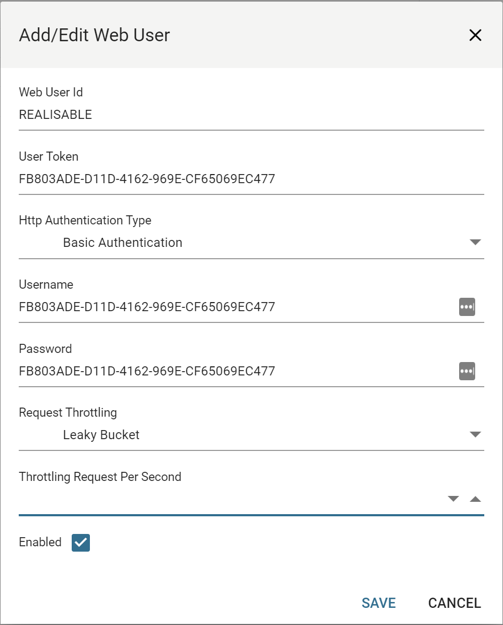This screenshot has width=503, height=625.
Task: Expand Http Authentication Type dropdown arrow
Action: (x=475, y=243)
